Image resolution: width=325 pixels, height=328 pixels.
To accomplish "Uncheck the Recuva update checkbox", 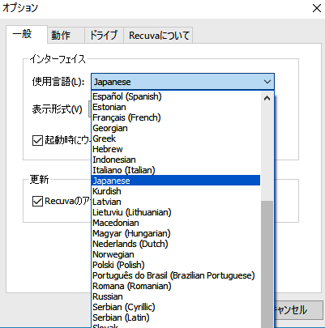I will [x=37, y=201].
